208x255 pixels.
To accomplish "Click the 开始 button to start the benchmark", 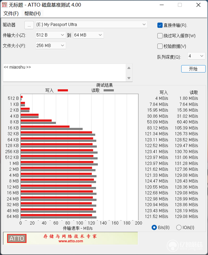I will pos(193,69).
